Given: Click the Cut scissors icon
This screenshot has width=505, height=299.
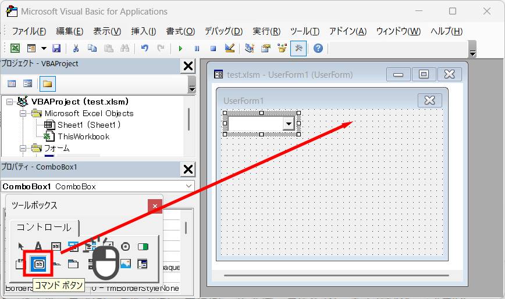Looking at the screenshot, I should point(76,49).
